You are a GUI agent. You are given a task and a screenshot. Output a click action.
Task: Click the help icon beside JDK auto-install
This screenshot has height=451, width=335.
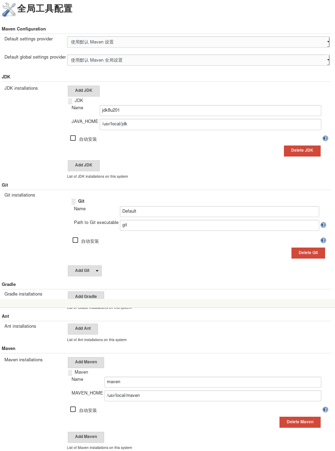tap(325, 138)
